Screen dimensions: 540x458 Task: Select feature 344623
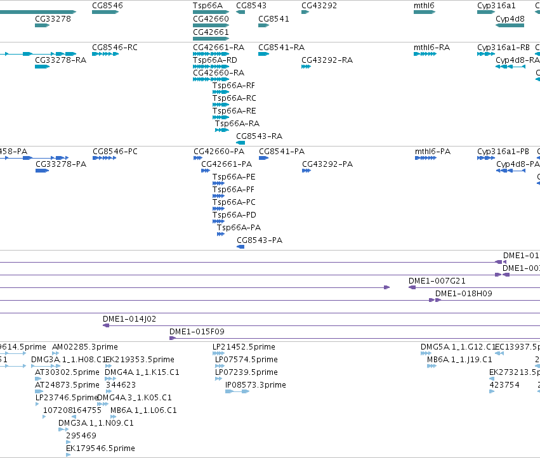[x=109, y=391]
